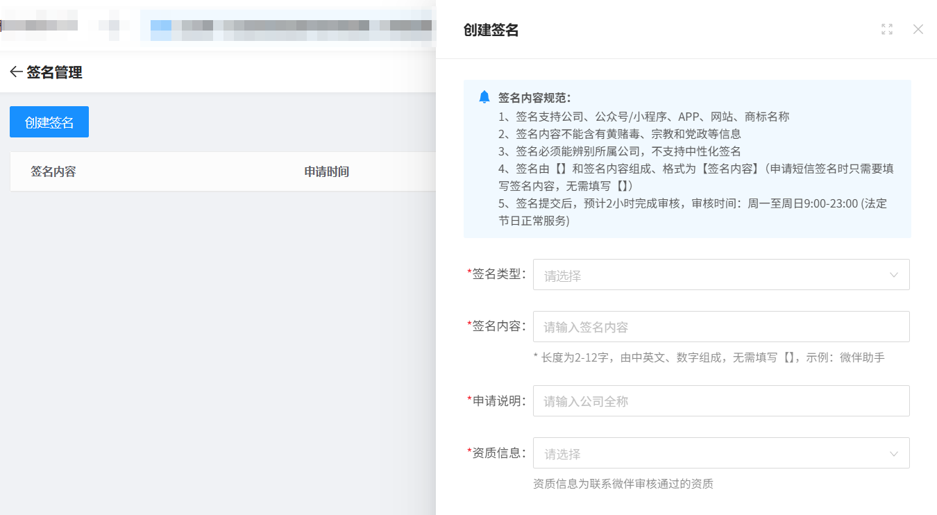Click rule 4 about 【】 signature format
The height and width of the screenshot is (515, 937).
(695, 178)
